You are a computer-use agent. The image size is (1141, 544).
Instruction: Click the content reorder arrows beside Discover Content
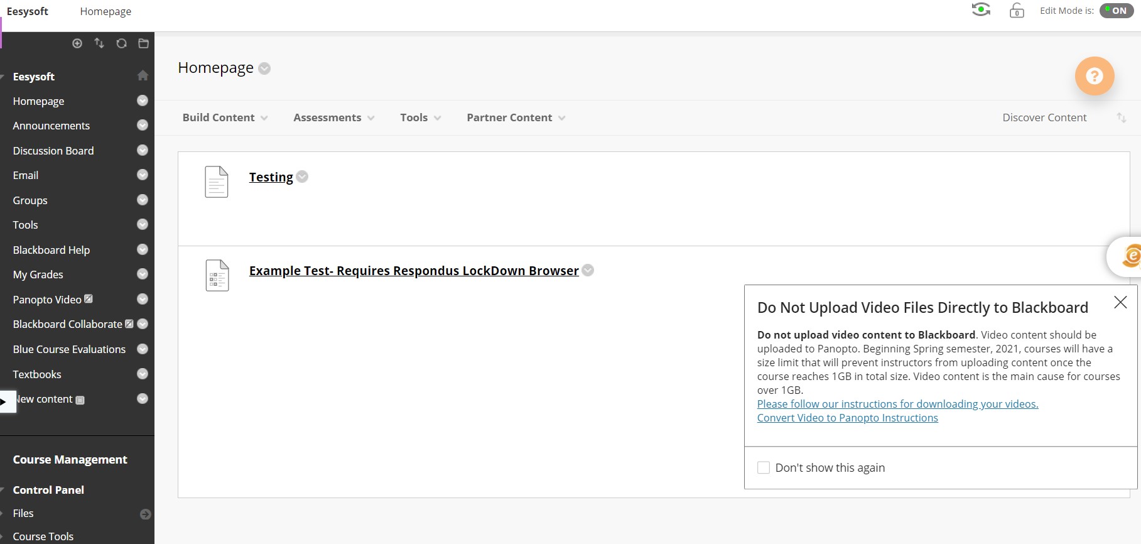click(x=1121, y=117)
